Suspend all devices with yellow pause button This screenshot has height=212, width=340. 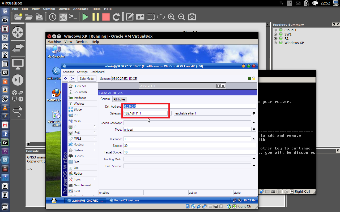point(96,17)
